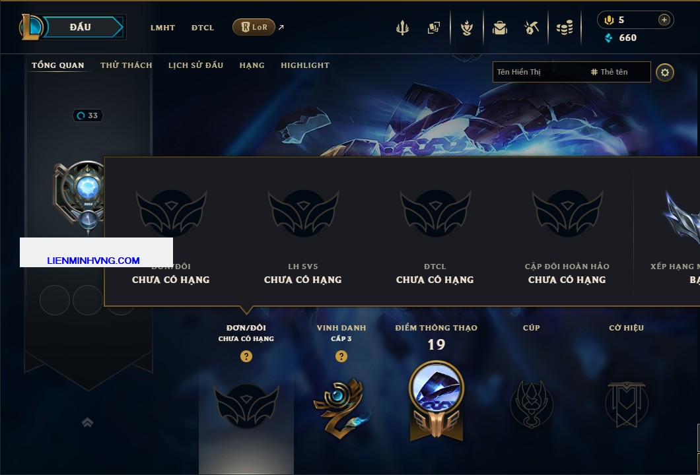Open the Clash trident icon
Screen dimensions: 700x475
tap(402, 28)
